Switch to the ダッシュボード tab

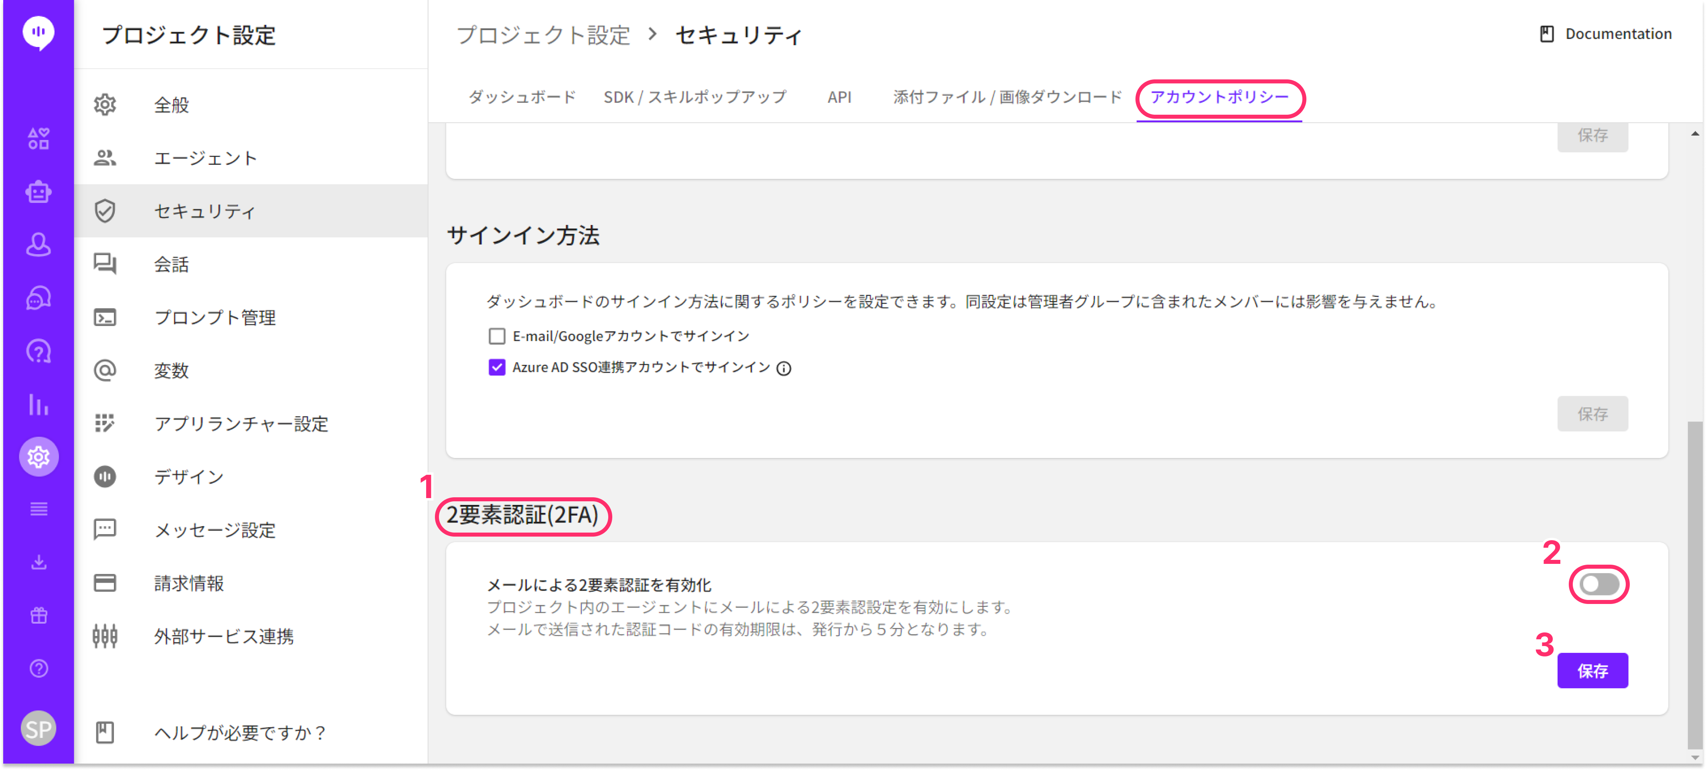click(522, 97)
